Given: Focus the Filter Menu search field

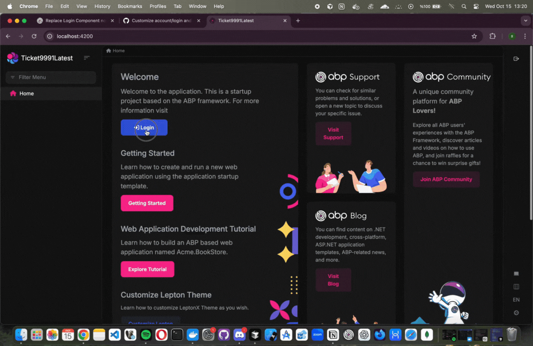Looking at the screenshot, I should click(51, 77).
